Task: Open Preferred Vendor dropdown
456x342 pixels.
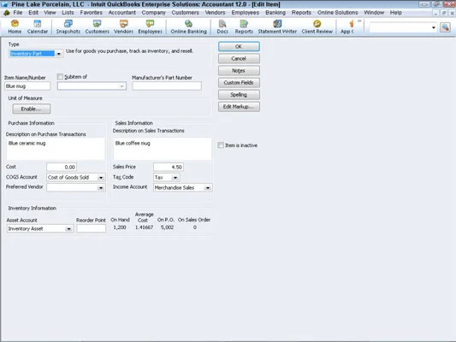Action: (101, 188)
